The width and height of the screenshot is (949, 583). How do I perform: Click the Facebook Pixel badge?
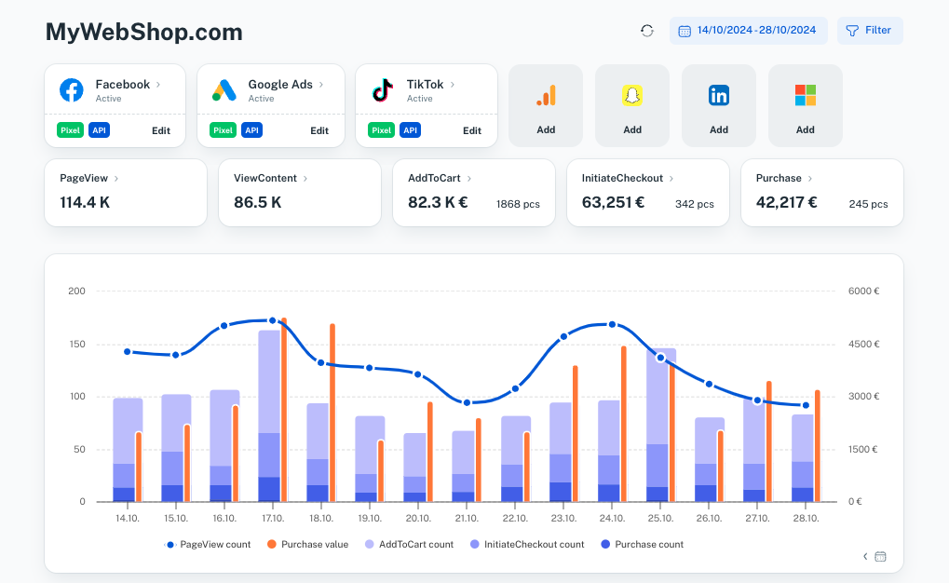click(x=70, y=130)
